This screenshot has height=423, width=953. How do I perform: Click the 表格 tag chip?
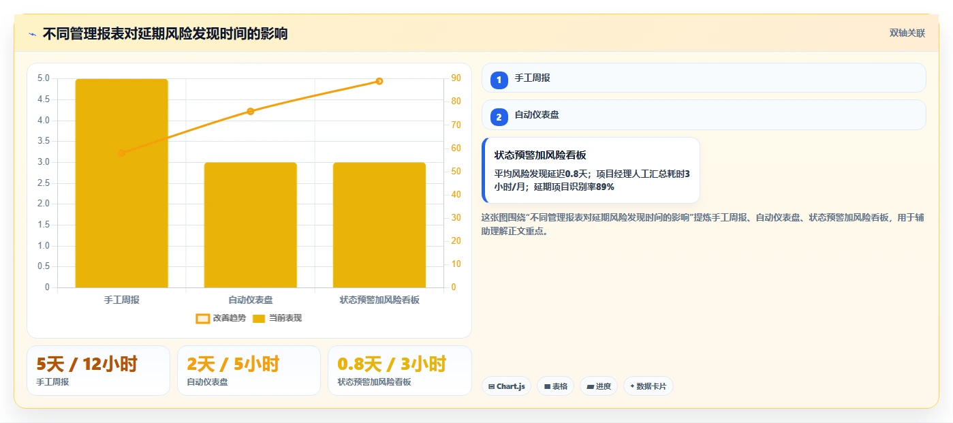pos(555,386)
